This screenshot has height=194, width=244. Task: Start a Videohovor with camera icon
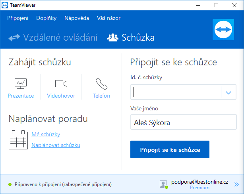(61, 84)
